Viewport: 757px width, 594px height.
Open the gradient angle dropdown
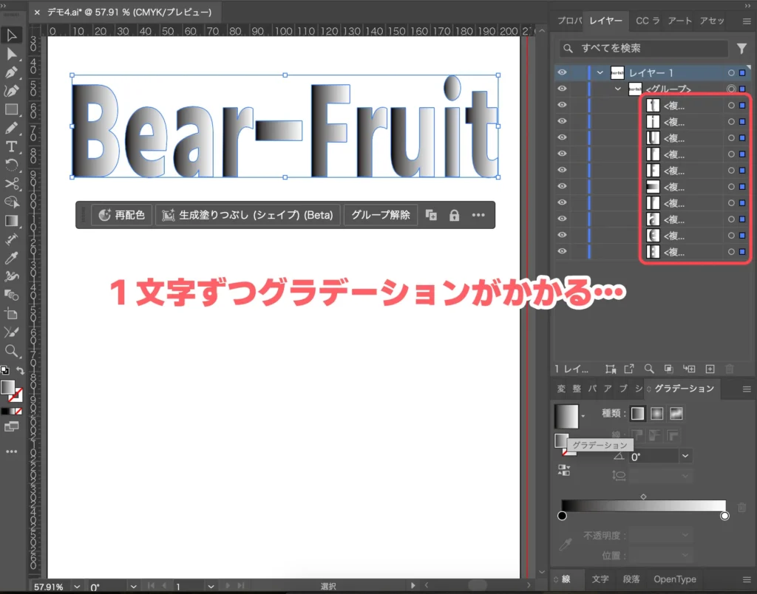point(685,456)
